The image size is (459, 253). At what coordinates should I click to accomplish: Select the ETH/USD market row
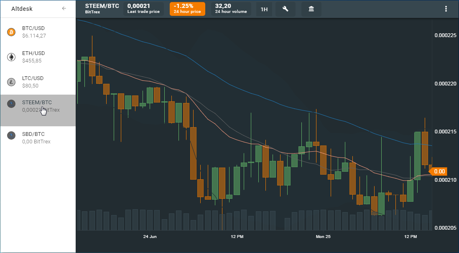pyautogui.click(x=38, y=57)
